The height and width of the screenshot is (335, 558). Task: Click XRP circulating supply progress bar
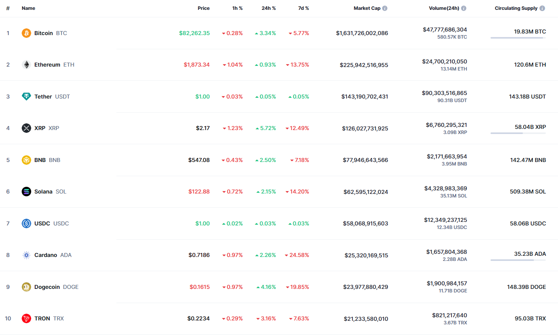518,133
